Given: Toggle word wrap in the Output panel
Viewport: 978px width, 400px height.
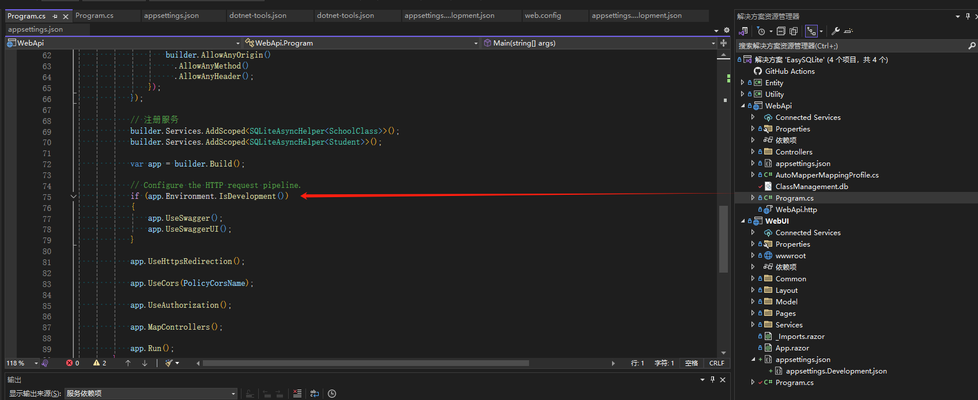Looking at the screenshot, I should [314, 394].
